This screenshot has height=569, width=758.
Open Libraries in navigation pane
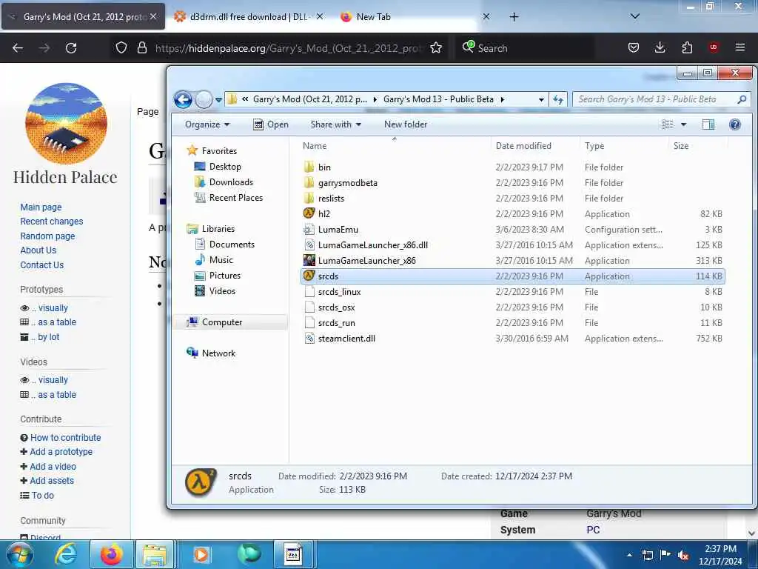click(218, 229)
